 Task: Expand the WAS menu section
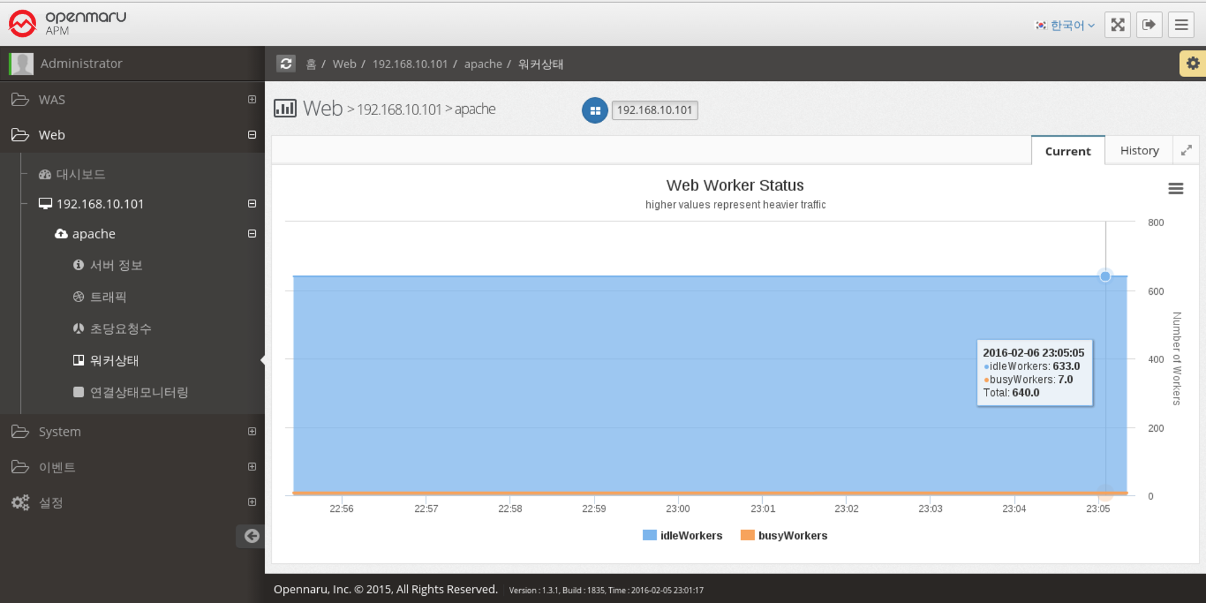(x=251, y=99)
